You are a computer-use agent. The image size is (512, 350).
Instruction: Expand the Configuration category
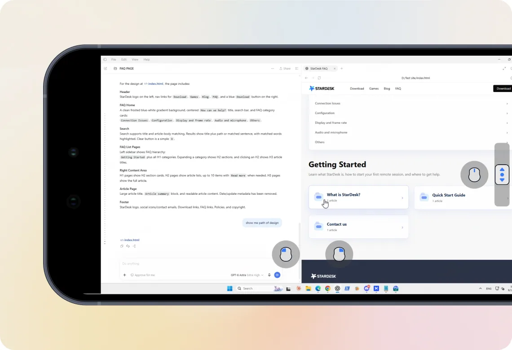click(411, 113)
